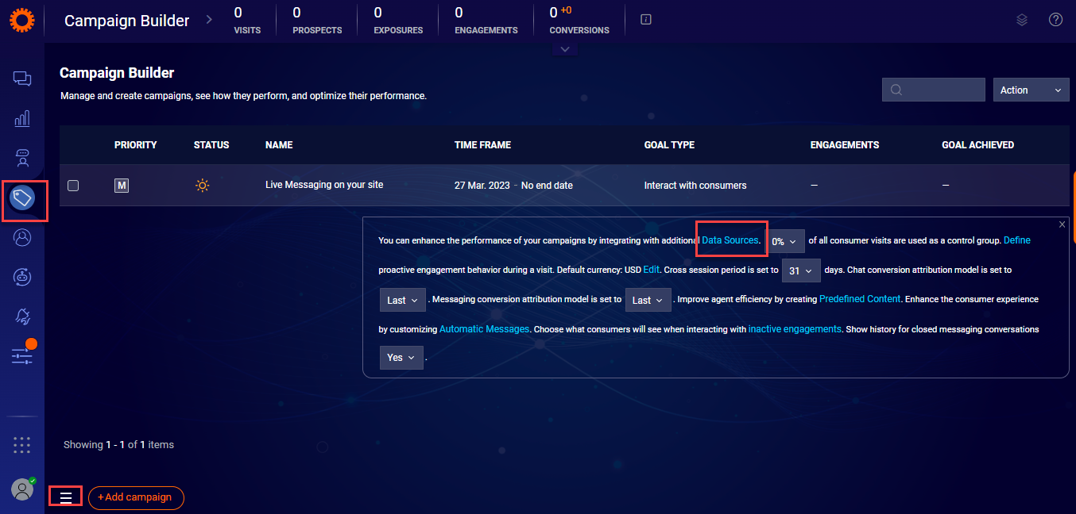Open the users management sidebar icon
The width and height of the screenshot is (1076, 514).
22,237
